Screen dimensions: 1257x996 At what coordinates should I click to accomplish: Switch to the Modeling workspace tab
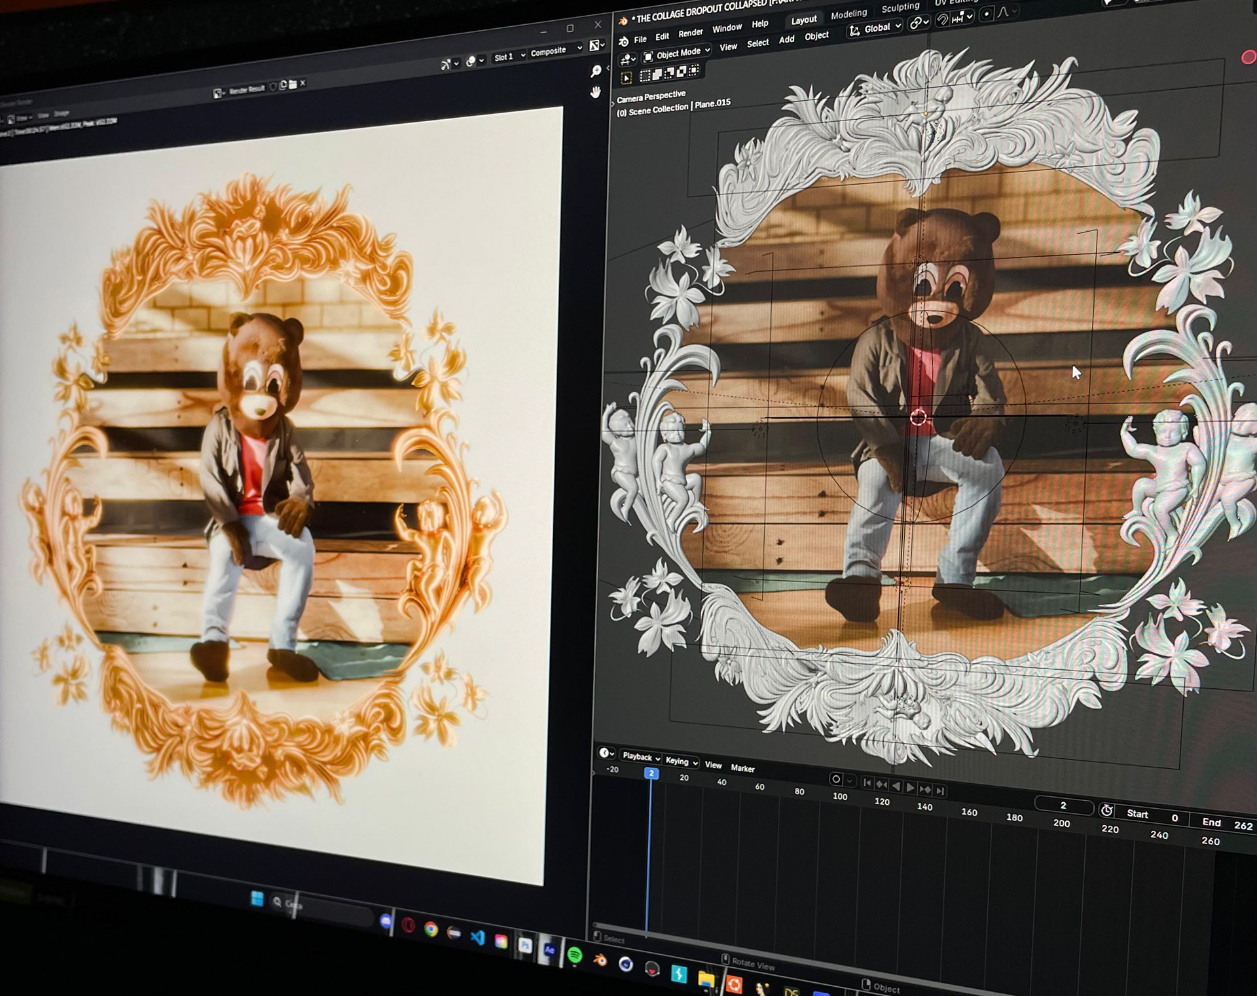click(848, 14)
